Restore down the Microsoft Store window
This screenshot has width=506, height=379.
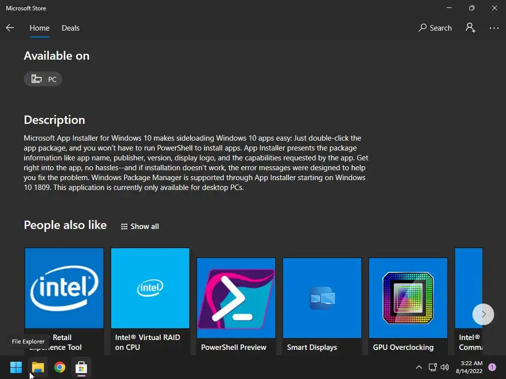click(471, 8)
